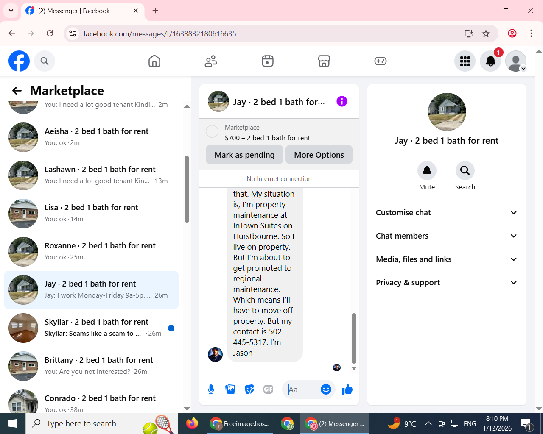543x434 pixels.
Task: Click the back arrow beside Marketplace
Action: pos(17,91)
